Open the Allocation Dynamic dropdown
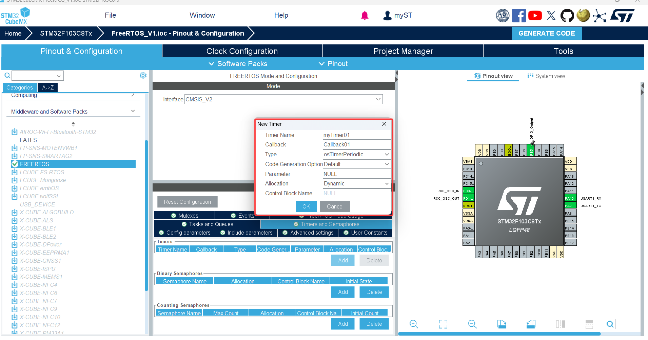Viewport: 648px width, 340px height. point(357,183)
